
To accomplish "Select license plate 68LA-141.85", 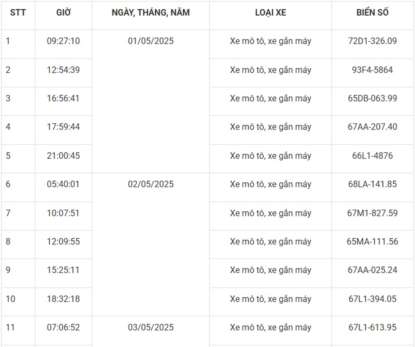I will coord(372,184).
